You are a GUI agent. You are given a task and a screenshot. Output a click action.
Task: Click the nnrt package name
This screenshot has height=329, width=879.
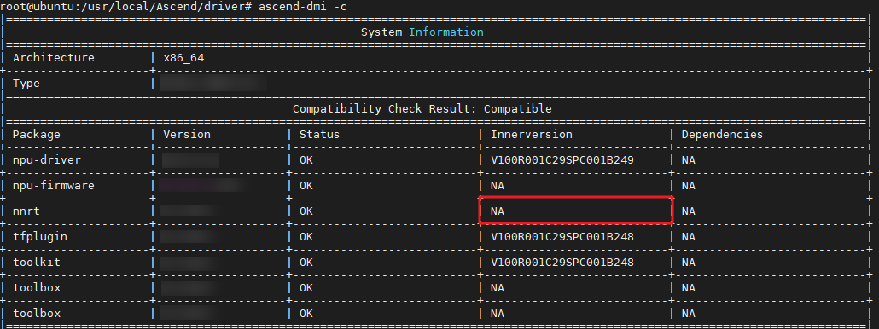pyautogui.click(x=26, y=211)
